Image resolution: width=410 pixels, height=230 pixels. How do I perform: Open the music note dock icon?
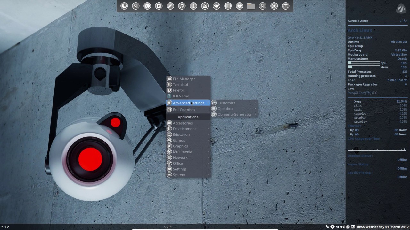coord(182,6)
